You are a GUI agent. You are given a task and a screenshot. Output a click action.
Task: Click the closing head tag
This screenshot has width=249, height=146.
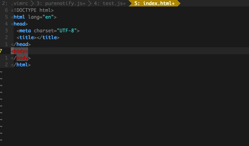point(21,44)
